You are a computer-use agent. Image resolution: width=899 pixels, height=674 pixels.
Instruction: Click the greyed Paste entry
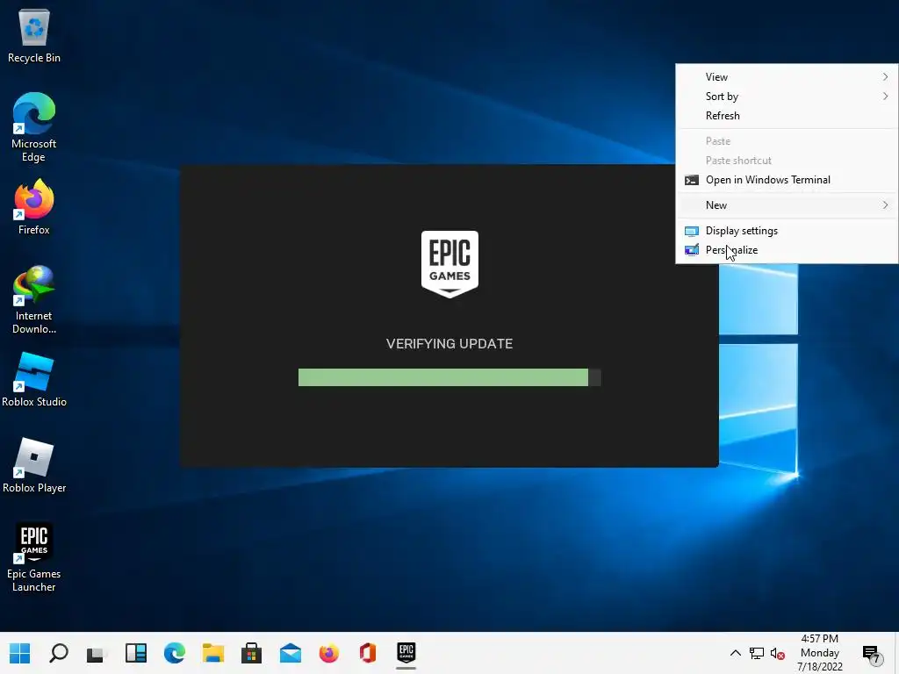click(787, 141)
